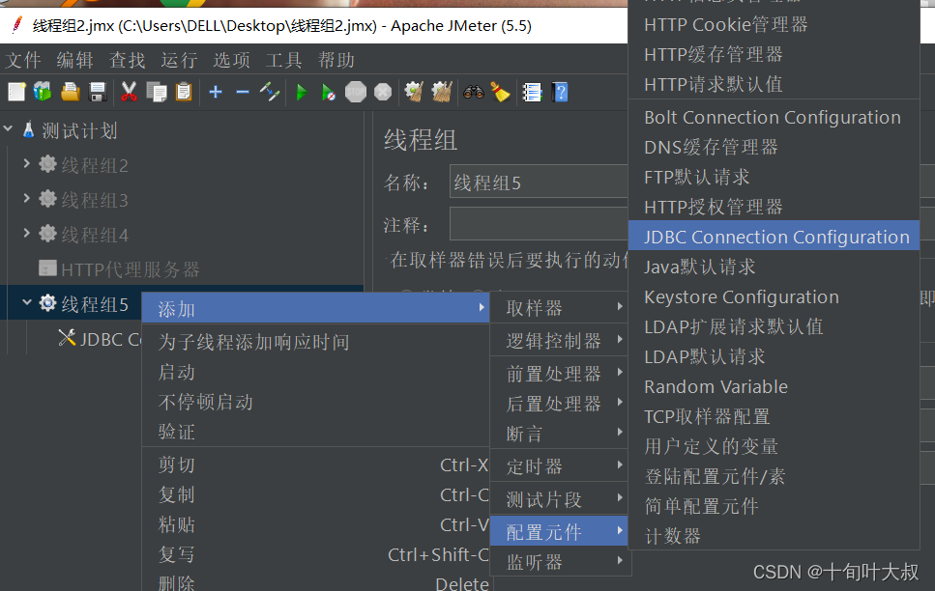Click 为子线程添加响应时间 context item

315,342
